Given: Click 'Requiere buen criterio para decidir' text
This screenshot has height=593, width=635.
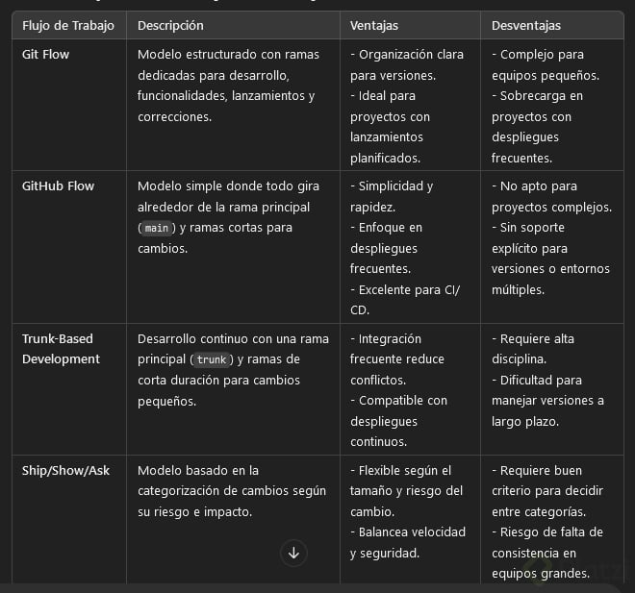Looking at the screenshot, I should (546, 491).
